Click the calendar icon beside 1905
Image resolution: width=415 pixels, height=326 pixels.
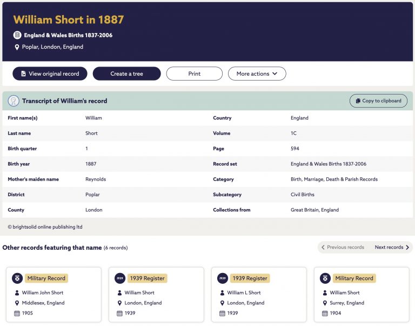[17, 313]
